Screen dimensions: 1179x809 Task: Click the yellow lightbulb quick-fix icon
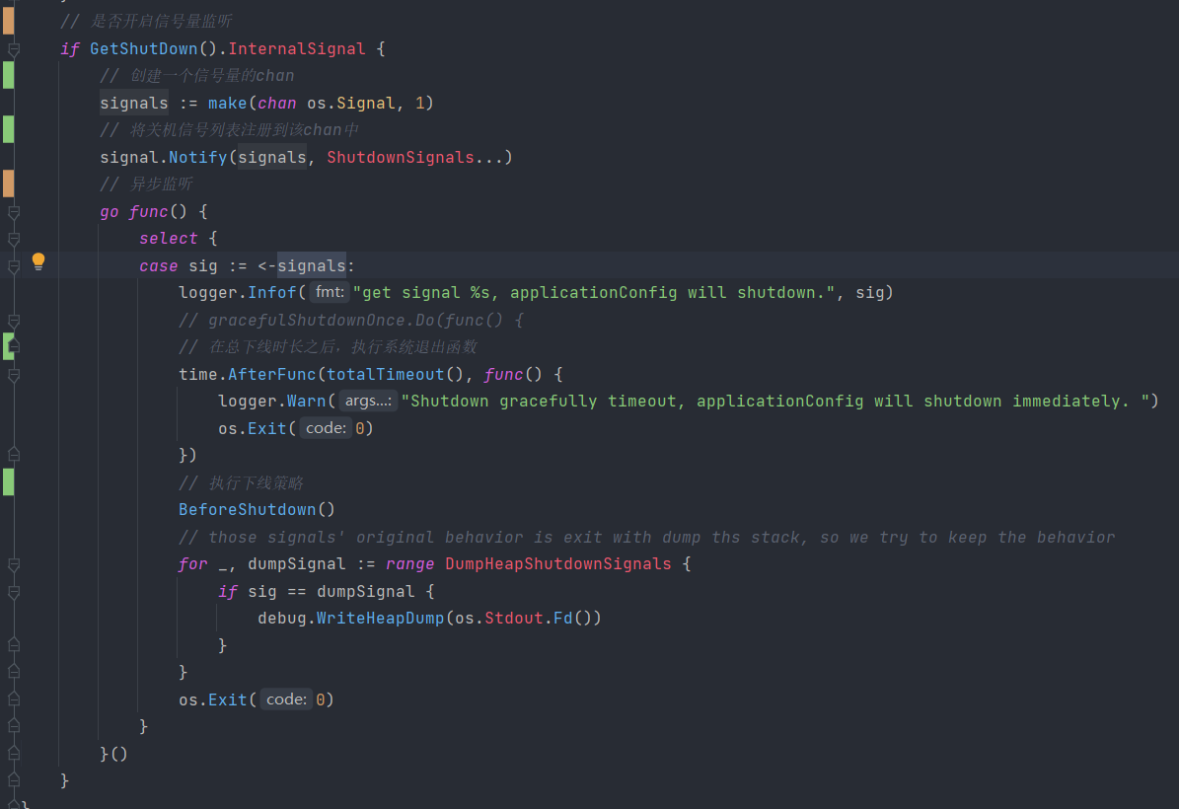[38, 261]
